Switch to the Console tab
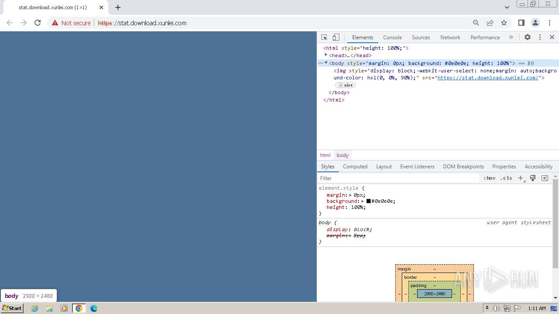 [x=392, y=38]
